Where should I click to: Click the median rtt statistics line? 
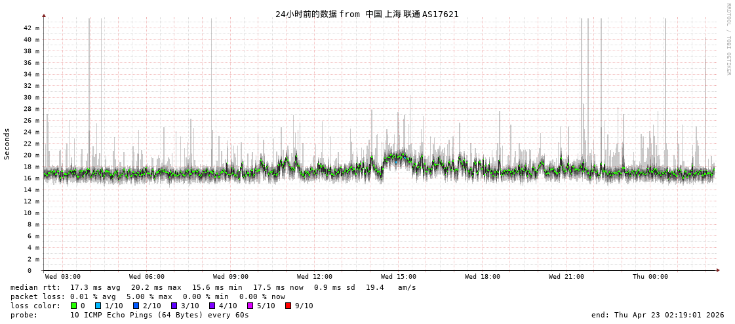pos(213,287)
